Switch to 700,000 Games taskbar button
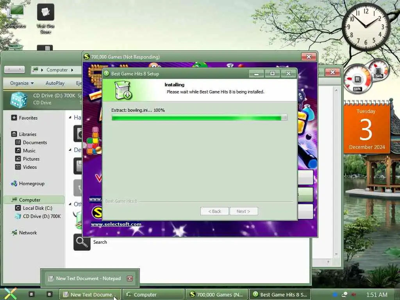The width and height of the screenshot is (400, 300). click(x=217, y=295)
